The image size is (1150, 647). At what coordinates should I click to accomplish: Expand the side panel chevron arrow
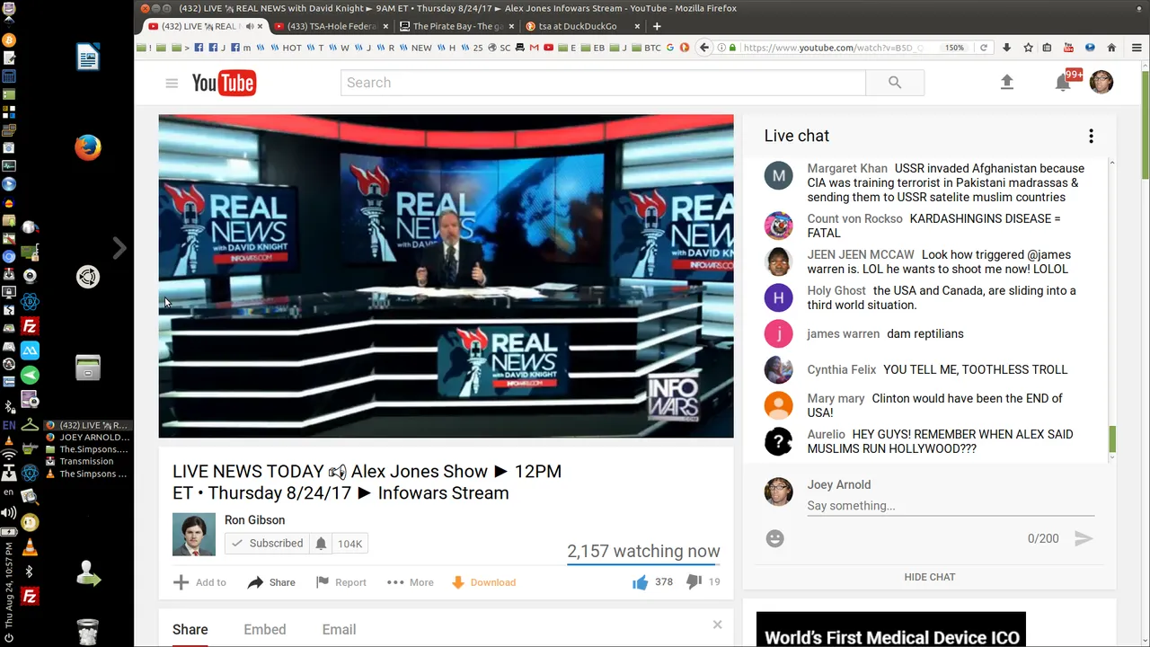pos(119,248)
